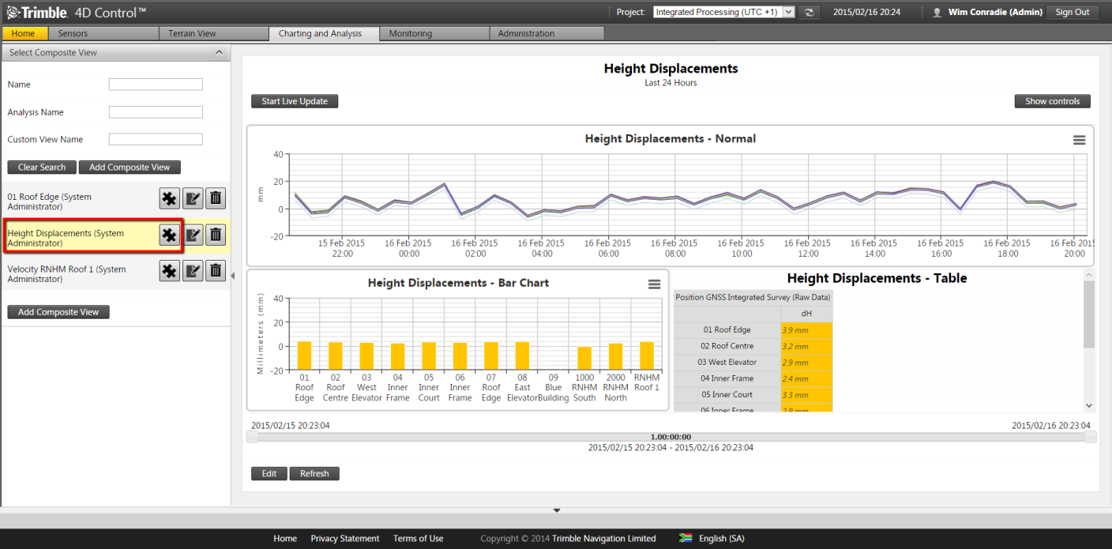This screenshot has width=1112, height=549.
Task: Click the "2.9 mm" table cell
Action: [806, 363]
